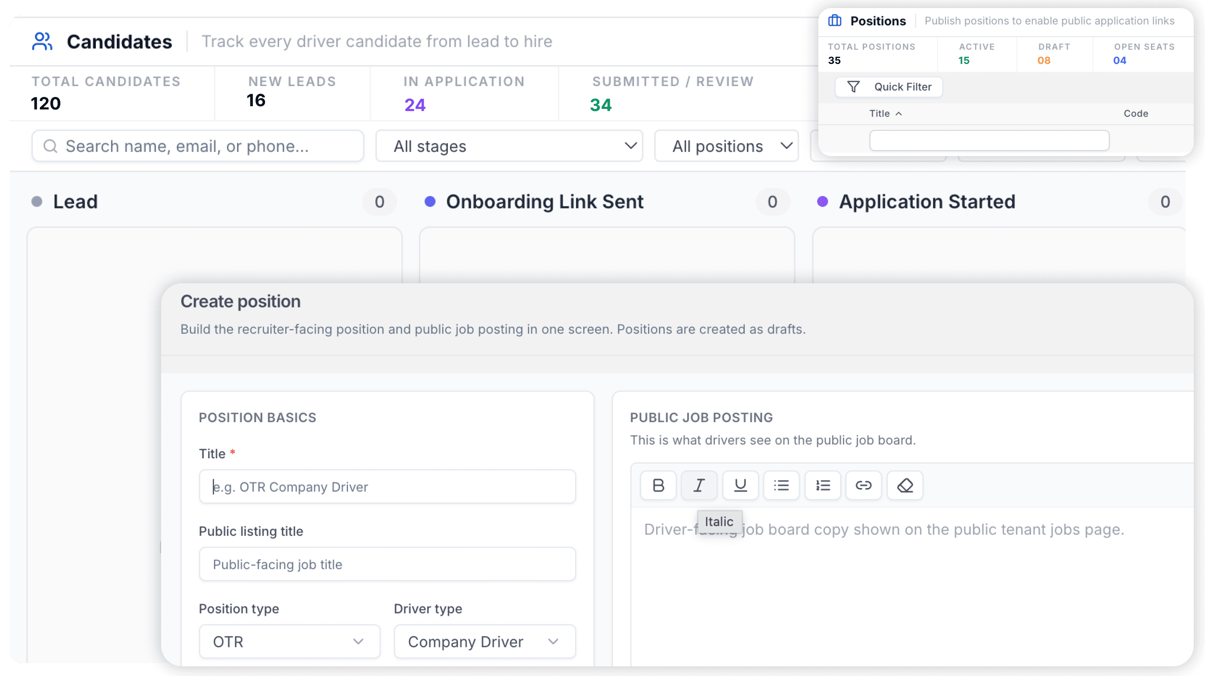1205x676 pixels.
Task: Insert a numbered list in editor
Action: [822, 485]
